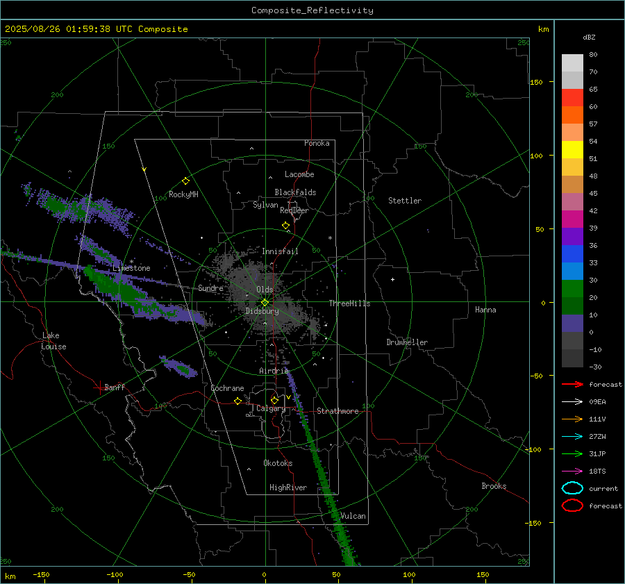Click the yellow diamond marker near RedDeer
This screenshot has width=625, height=584.
pyautogui.click(x=285, y=226)
